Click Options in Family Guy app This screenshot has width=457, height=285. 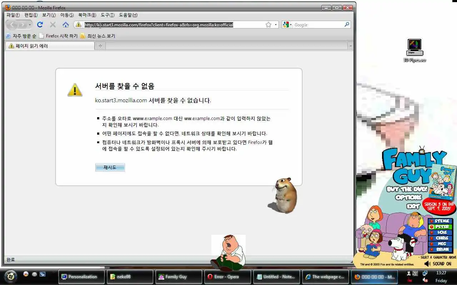[x=409, y=197]
